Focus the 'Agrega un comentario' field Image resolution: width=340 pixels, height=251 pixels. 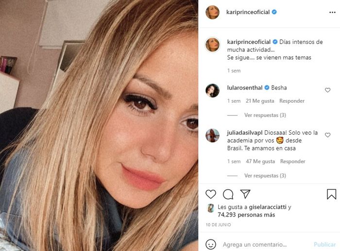(267, 245)
